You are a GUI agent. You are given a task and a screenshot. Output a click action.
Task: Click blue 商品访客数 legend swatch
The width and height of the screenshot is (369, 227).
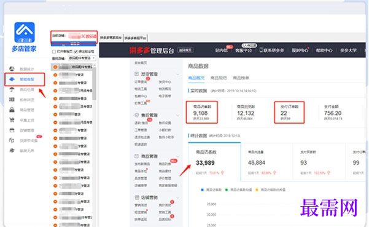(x=202, y=189)
